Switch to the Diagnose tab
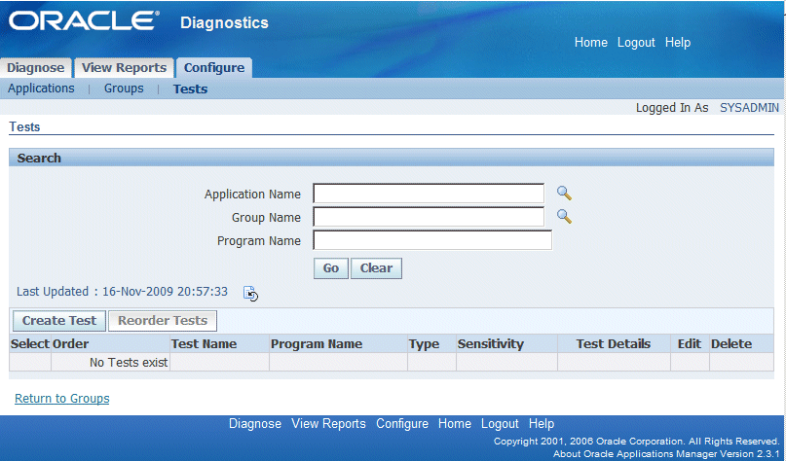Viewport: 786px width, 461px height. 36,67
